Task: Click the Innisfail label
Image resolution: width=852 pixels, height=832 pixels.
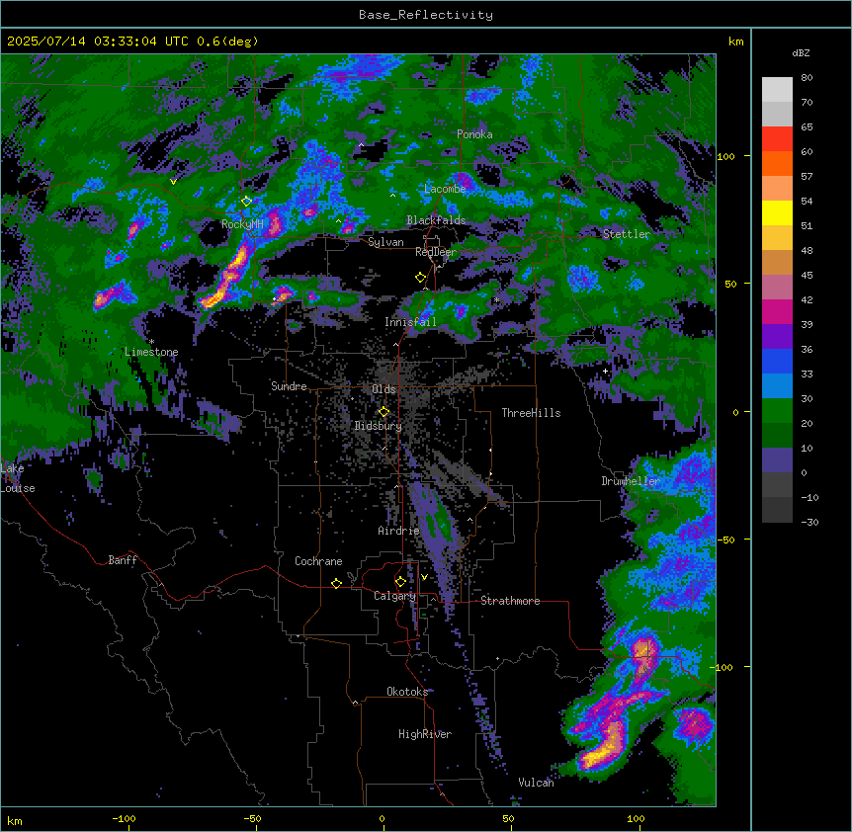Action: coord(410,322)
